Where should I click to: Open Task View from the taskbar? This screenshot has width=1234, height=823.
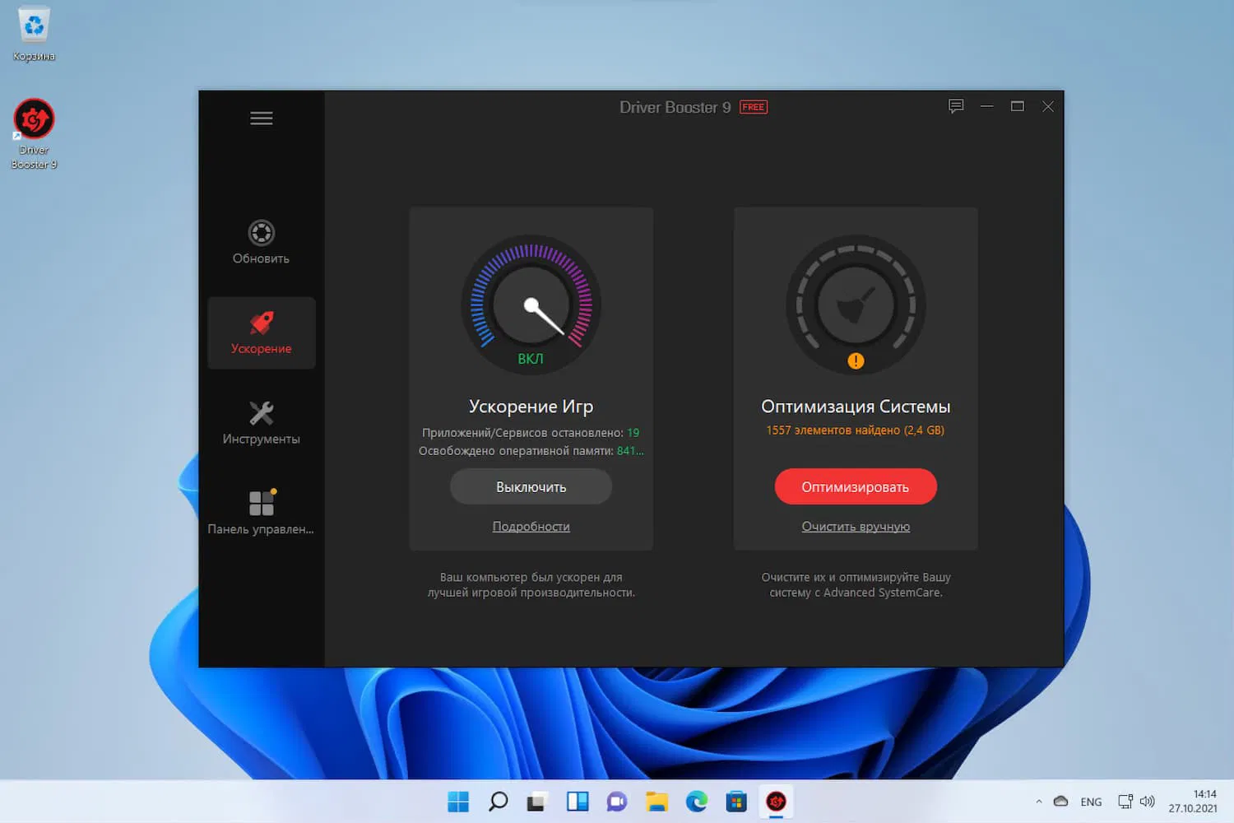point(537,802)
